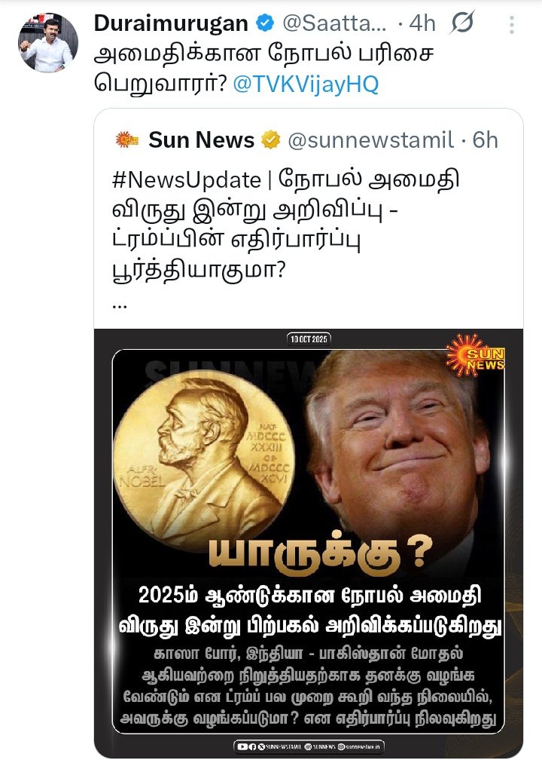The height and width of the screenshot is (769, 542).
Task: Click the truncated @Saatta... handle
Action: tap(335, 23)
